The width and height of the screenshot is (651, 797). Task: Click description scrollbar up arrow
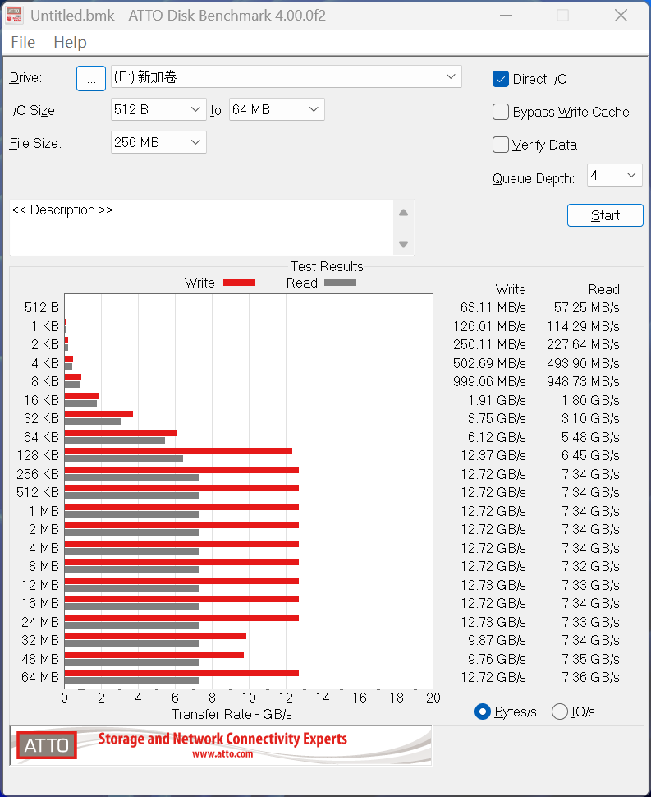[404, 213]
